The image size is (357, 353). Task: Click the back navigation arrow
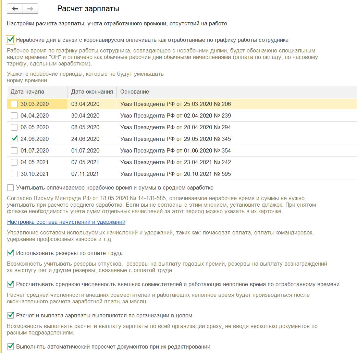[x=15, y=9]
